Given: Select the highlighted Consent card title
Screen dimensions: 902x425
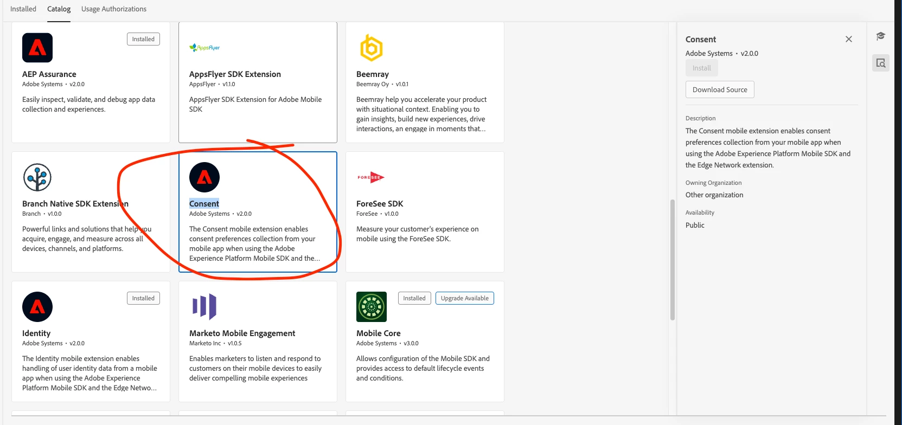Looking at the screenshot, I should tap(204, 204).
